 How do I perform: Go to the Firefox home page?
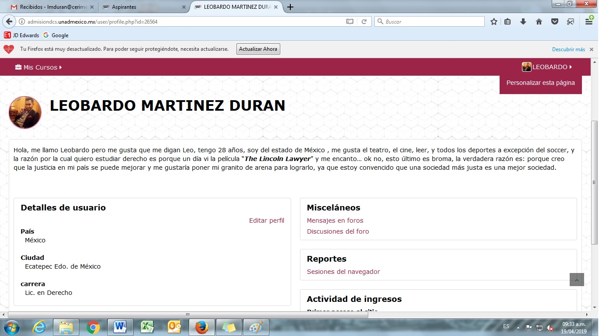point(539,21)
